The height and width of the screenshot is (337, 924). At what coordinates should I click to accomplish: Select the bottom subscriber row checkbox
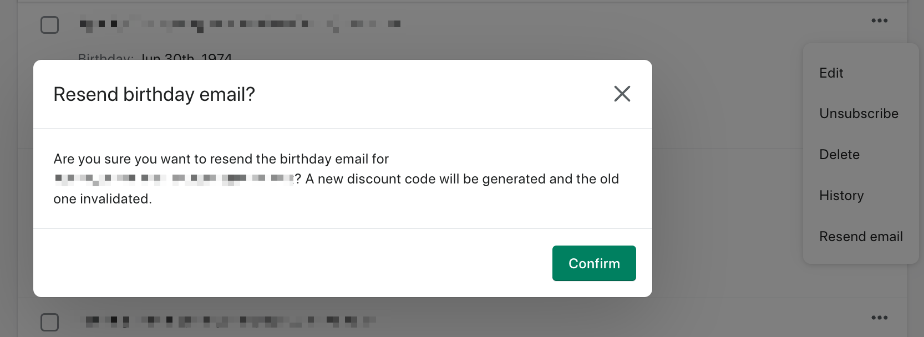(50, 321)
